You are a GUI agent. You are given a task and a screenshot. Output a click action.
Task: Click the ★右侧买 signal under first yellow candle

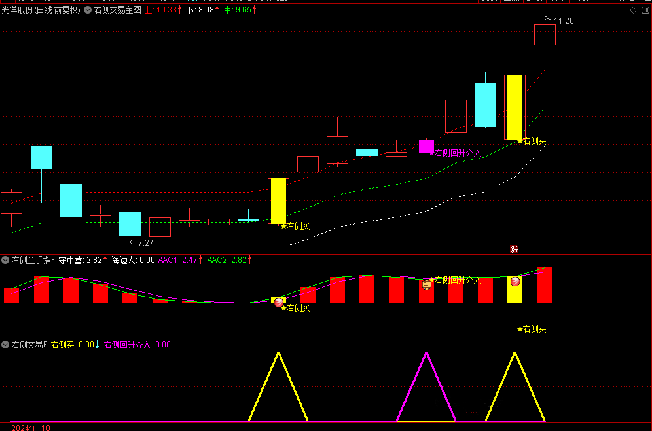pyautogui.click(x=295, y=227)
